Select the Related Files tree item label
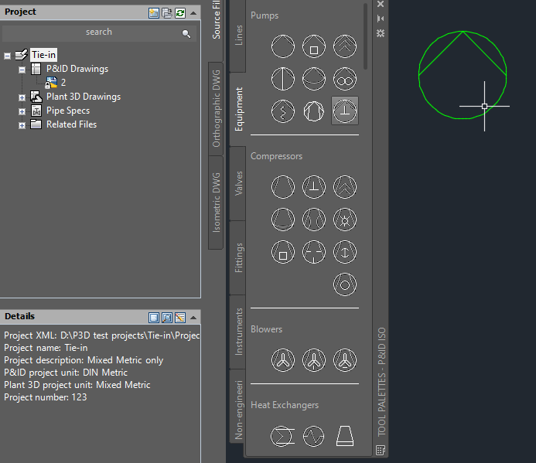 (71, 124)
